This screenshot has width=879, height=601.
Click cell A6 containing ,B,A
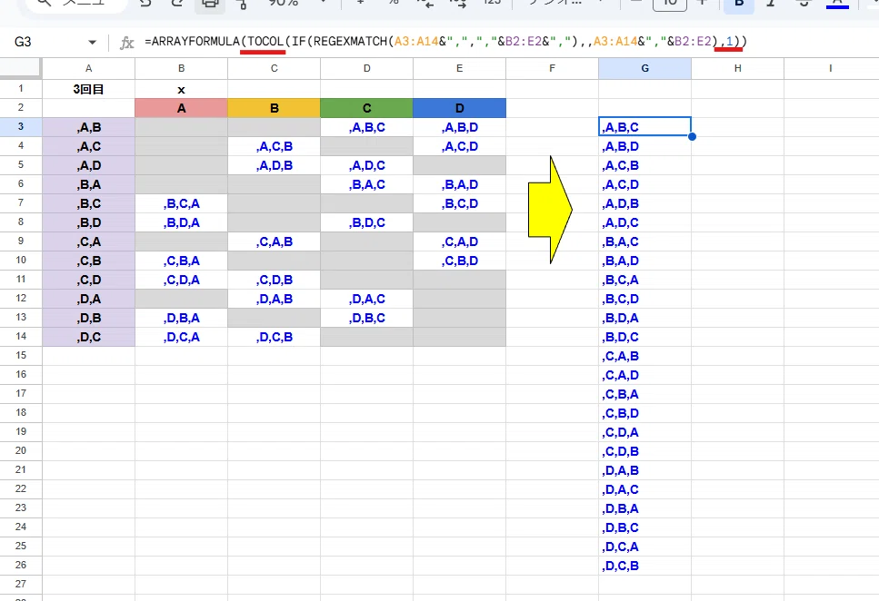tap(88, 184)
